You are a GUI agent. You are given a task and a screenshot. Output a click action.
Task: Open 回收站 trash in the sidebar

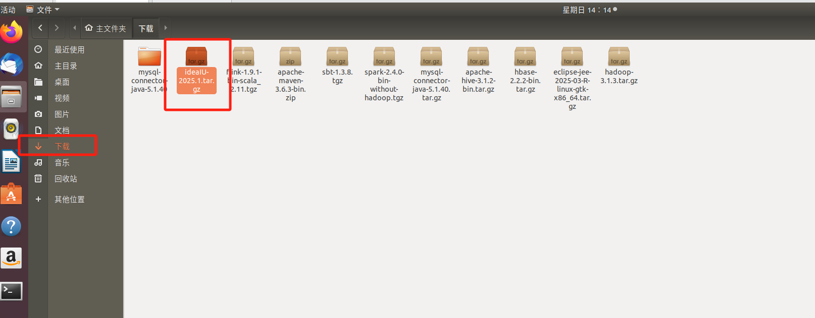point(66,178)
